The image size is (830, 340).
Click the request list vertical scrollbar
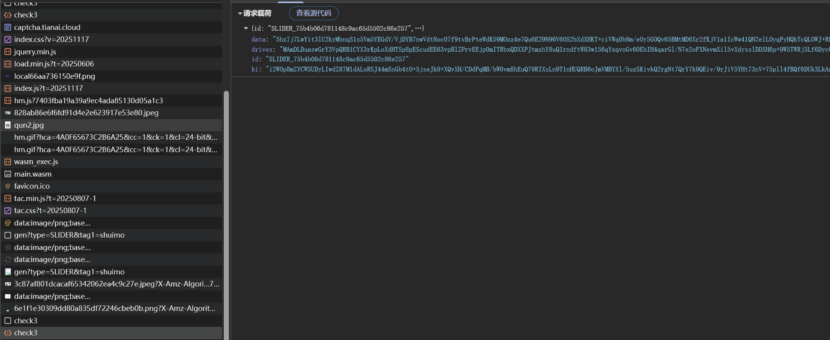point(226,194)
